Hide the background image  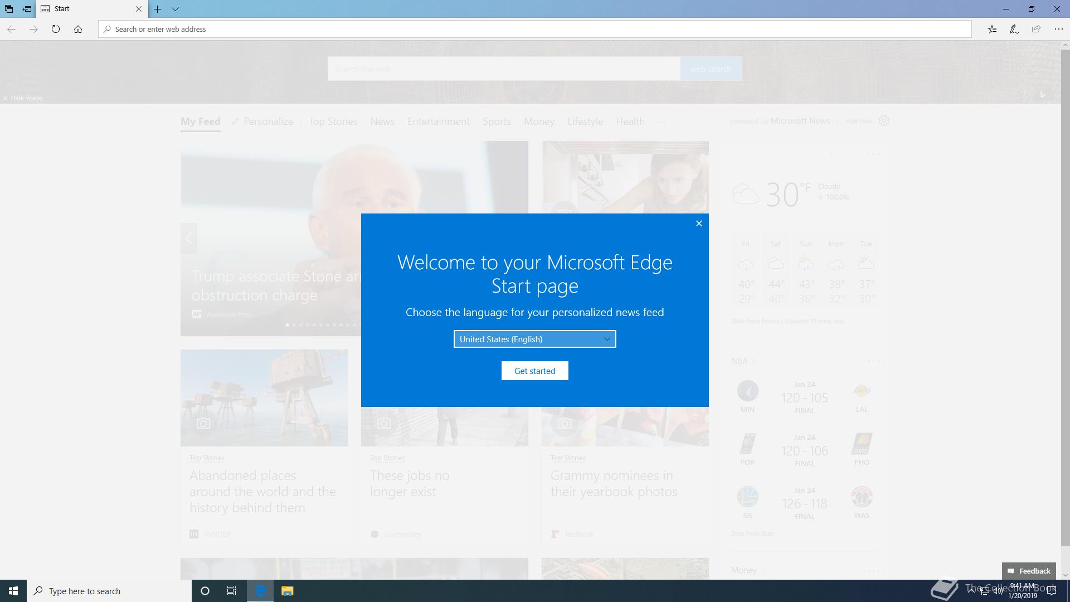pyautogui.click(x=22, y=98)
